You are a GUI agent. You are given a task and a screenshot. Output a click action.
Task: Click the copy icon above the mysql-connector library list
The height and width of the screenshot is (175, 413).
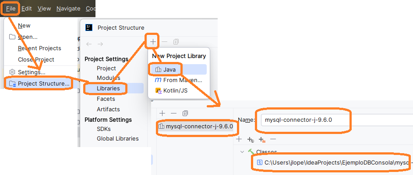(x=185, y=113)
